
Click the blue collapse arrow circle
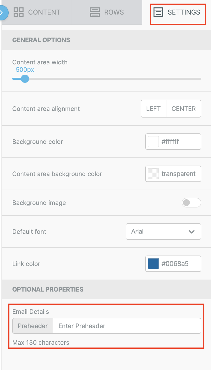click(x=3, y=12)
